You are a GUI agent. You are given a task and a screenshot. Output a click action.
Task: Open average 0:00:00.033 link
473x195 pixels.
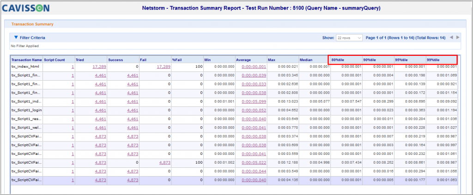pyautogui.click(x=254, y=84)
